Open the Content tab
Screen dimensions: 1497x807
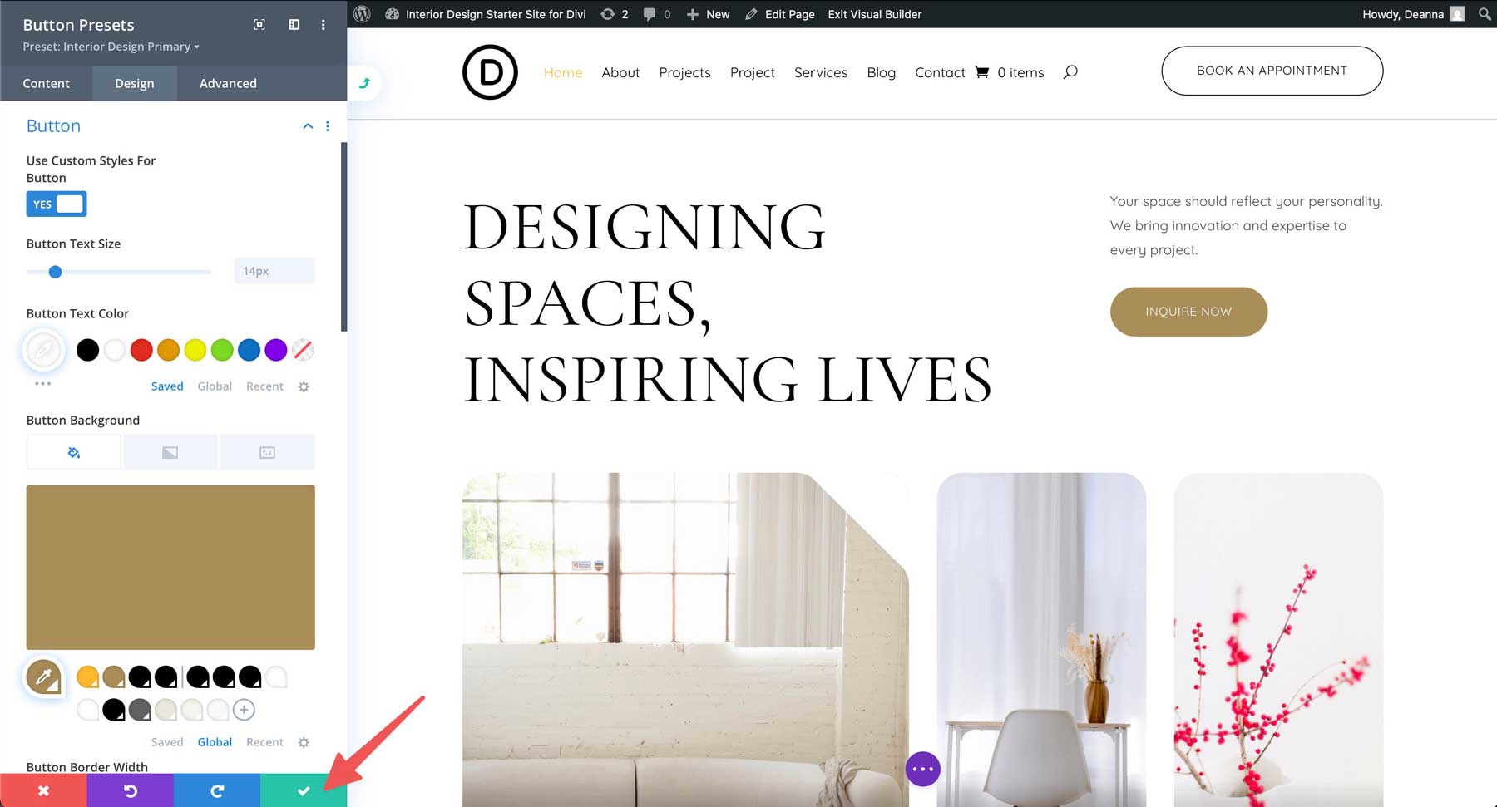47,83
